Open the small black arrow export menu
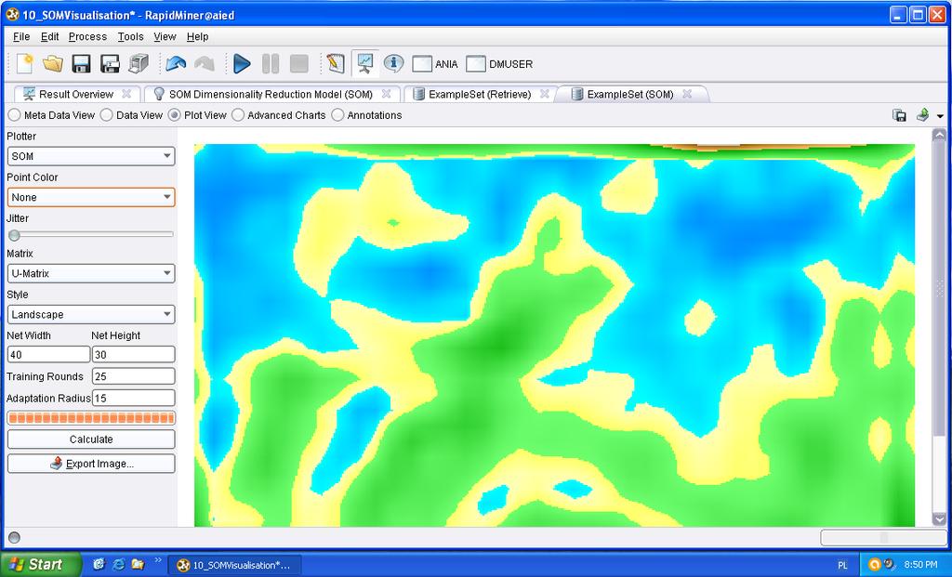The image size is (952, 577). pos(940,116)
